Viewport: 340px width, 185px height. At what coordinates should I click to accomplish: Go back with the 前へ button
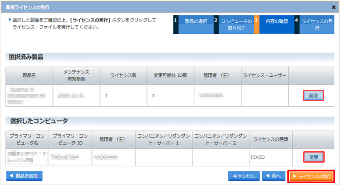(x=273, y=176)
